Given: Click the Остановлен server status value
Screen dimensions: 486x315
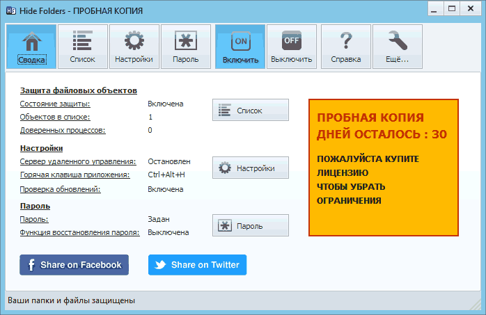Looking at the screenshot, I should (x=169, y=161).
